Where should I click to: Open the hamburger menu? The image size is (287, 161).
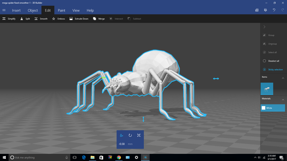[4, 10]
